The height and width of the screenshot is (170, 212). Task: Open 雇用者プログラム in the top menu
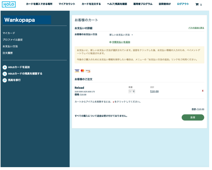(x=143, y=4)
